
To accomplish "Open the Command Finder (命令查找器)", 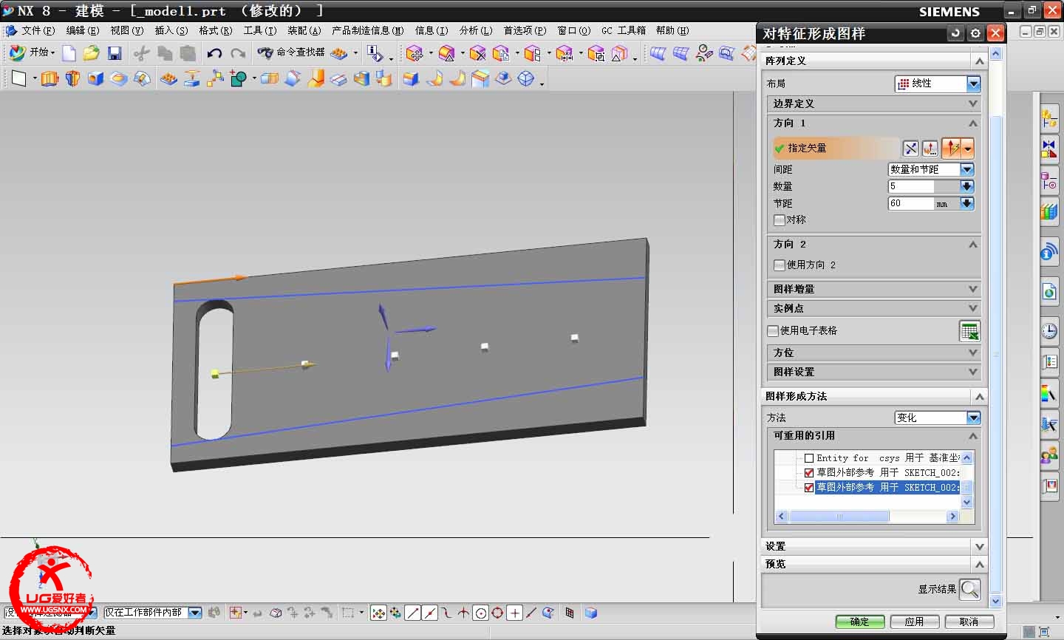I will [x=292, y=52].
